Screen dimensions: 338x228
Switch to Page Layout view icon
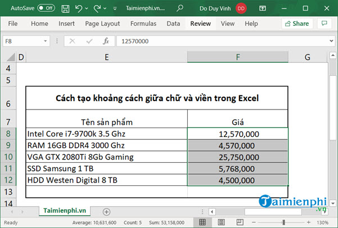click(x=221, y=222)
